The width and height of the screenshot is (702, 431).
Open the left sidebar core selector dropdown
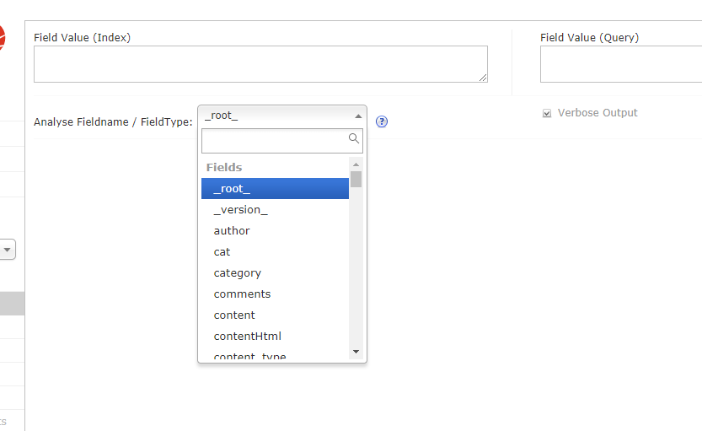coord(8,250)
